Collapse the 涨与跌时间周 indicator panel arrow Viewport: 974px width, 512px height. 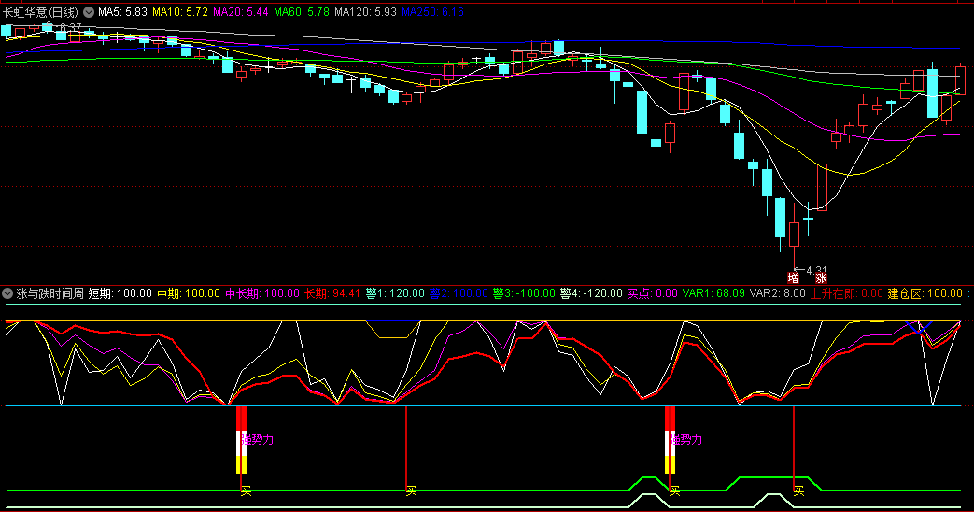click(x=8, y=293)
